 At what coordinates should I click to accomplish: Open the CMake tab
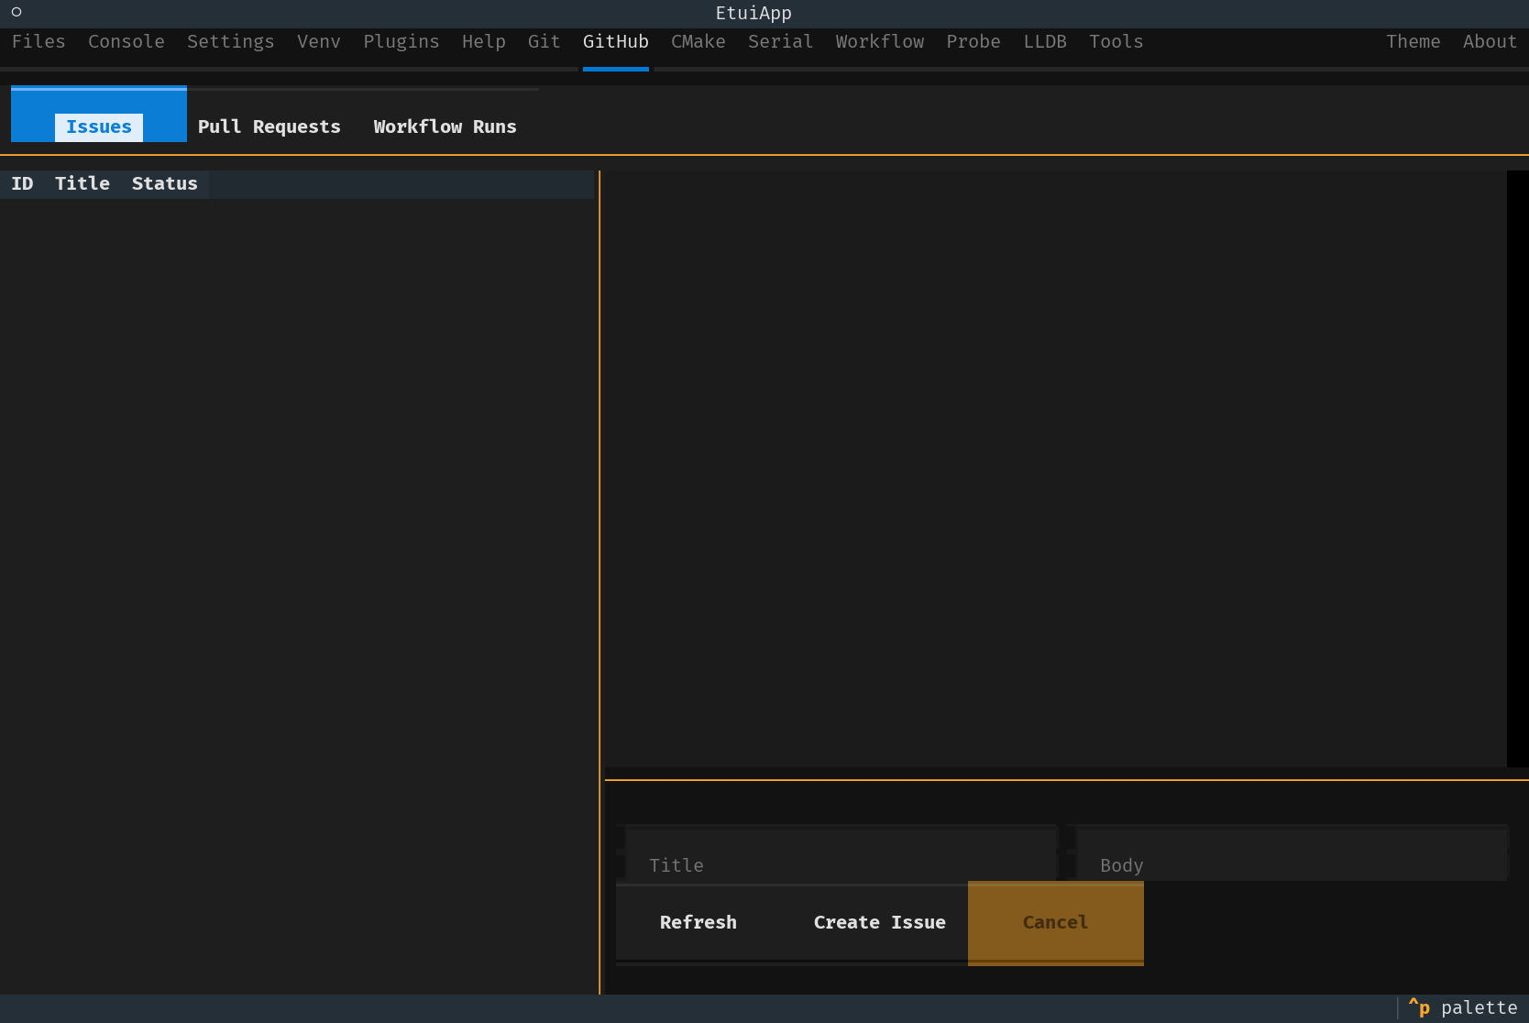pos(698,41)
